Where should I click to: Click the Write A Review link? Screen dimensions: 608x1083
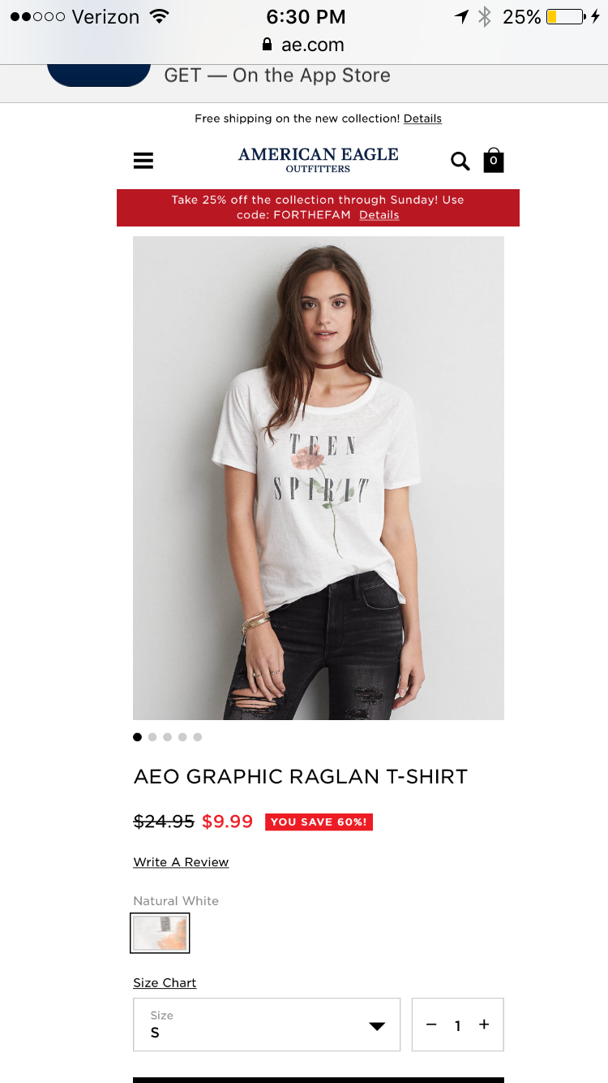[181, 862]
